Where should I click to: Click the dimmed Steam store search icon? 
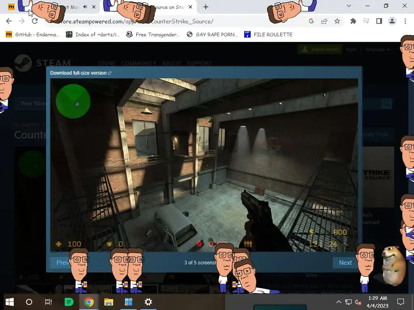[x=387, y=103]
